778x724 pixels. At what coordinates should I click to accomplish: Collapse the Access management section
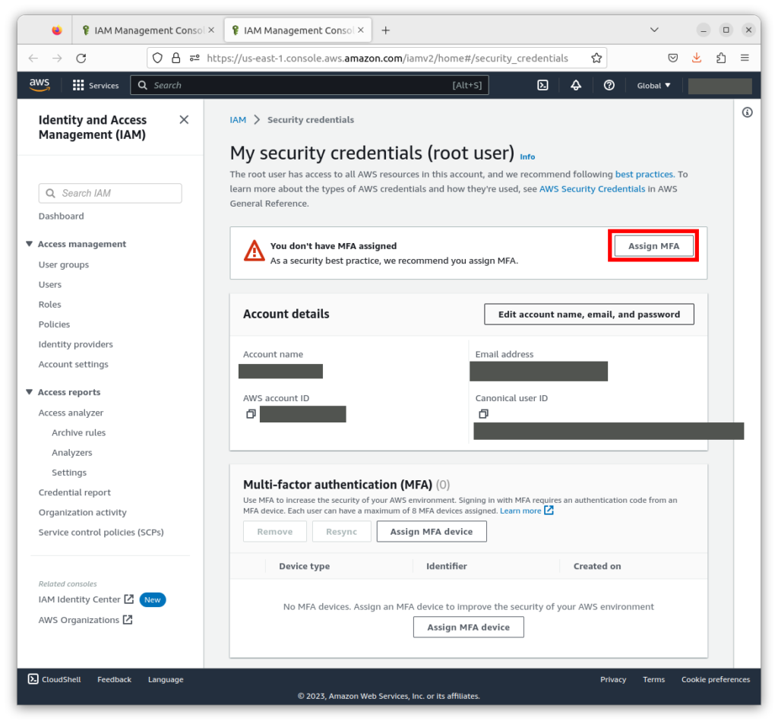click(28, 244)
